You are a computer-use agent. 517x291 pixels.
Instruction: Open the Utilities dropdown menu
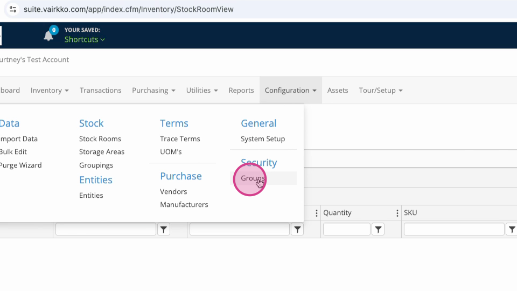202,91
